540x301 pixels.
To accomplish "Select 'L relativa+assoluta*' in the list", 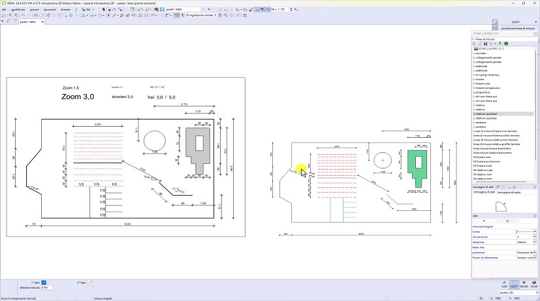I will point(490,114).
